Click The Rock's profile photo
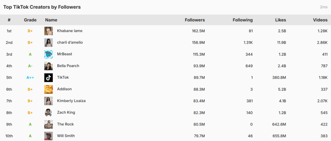The image size is (331, 141). (48, 124)
